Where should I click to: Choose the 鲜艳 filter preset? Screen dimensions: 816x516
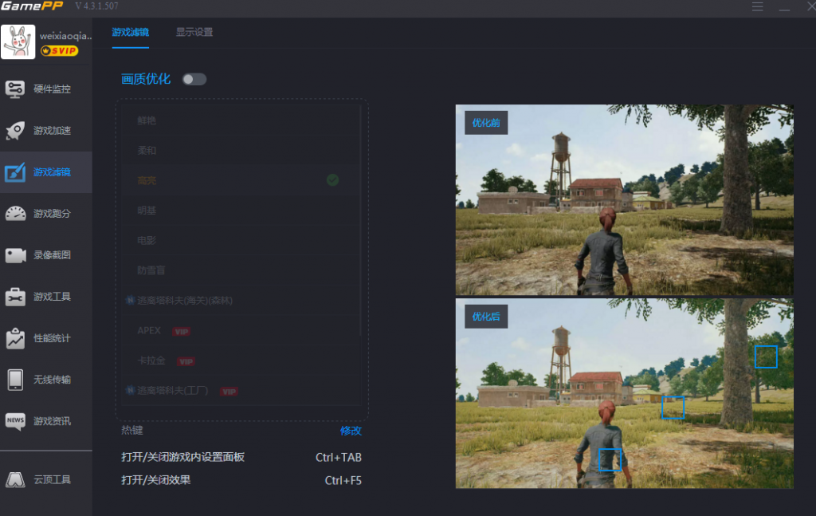pos(241,120)
